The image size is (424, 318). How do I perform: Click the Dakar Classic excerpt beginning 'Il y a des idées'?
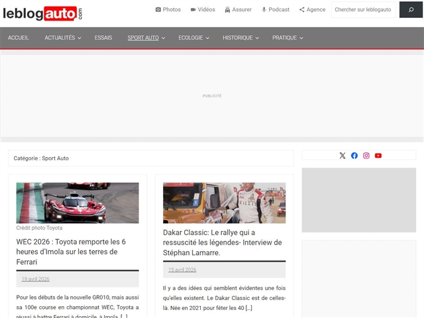tap(224, 298)
